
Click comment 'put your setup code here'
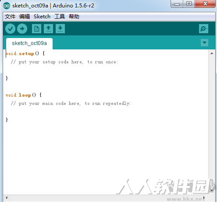tap(50, 62)
